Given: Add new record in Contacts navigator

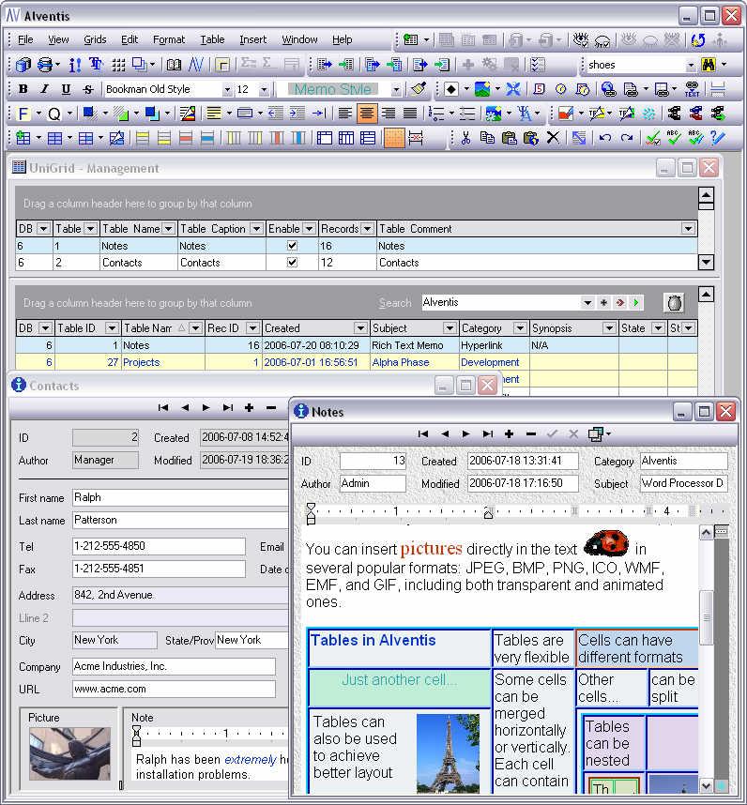Looking at the screenshot, I should (249, 407).
